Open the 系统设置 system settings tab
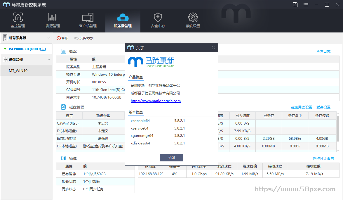This screenshot has width=343, height=200. (193, 20)
